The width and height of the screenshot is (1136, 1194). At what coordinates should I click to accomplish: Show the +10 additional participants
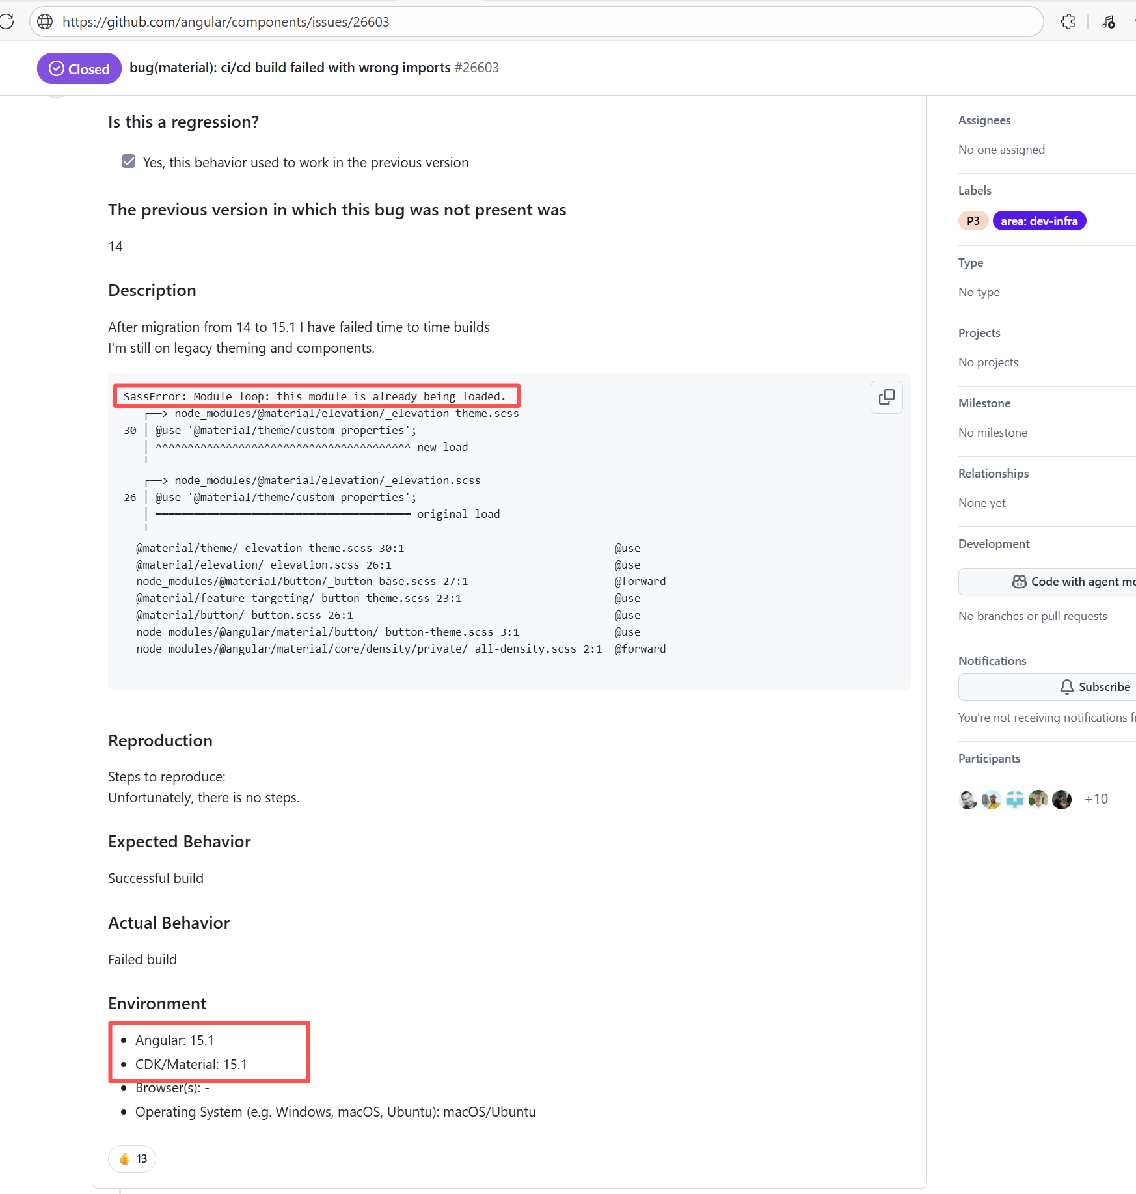tap(1096, 799)
